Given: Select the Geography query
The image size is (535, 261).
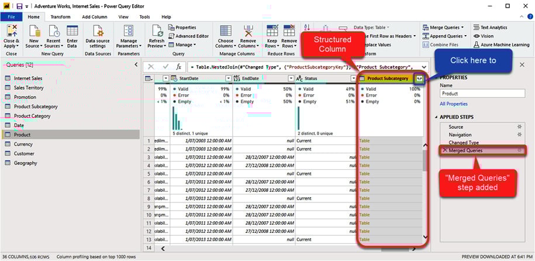Looking at the screenshot, I should pyautogui.click(x=25, y=163).
